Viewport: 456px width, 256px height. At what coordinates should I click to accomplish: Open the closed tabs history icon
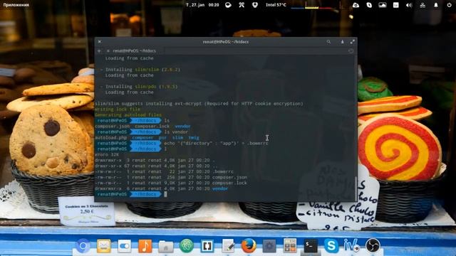[x=351, y=50]
